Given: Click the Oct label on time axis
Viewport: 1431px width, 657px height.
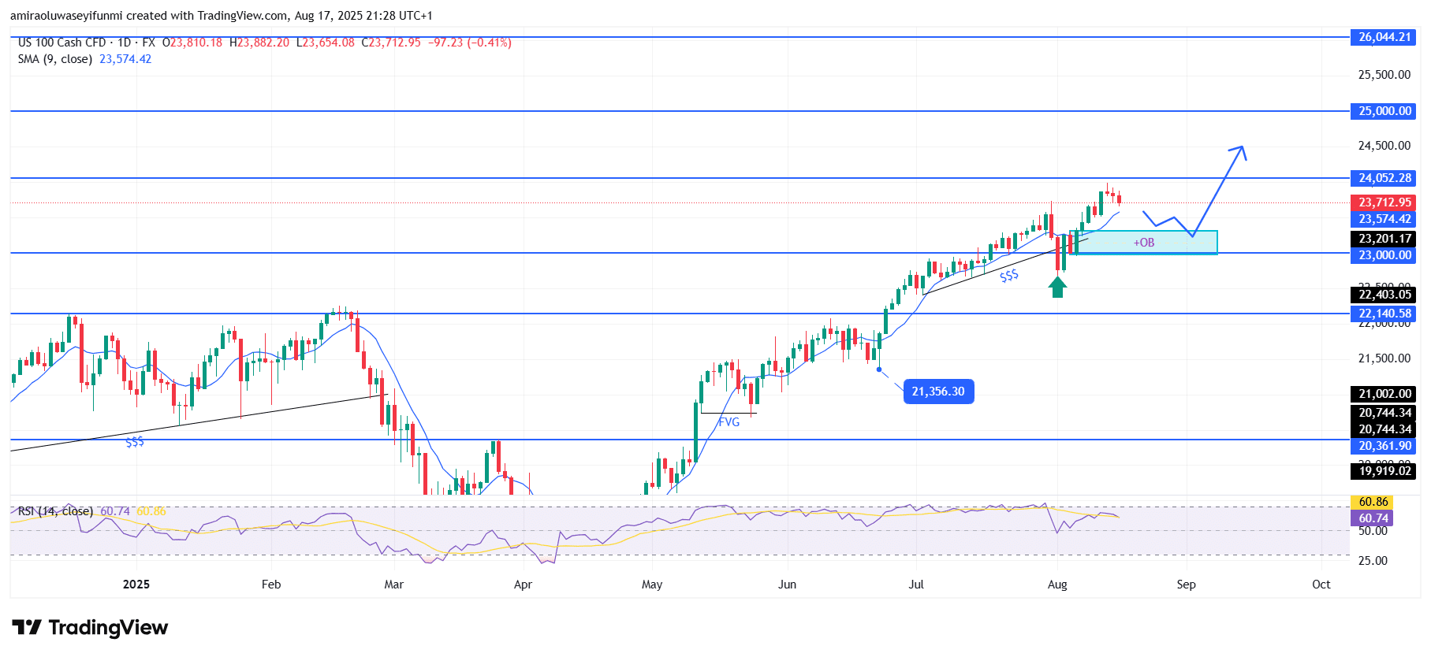Looking at the screenshot, I should click(1321, 585).
